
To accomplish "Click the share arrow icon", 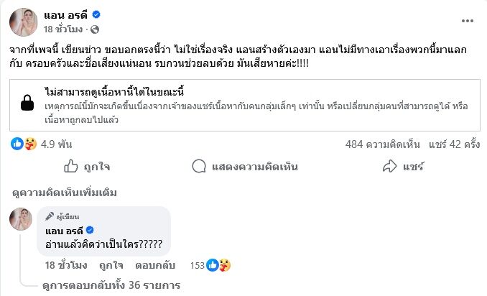I will (390, 167).
